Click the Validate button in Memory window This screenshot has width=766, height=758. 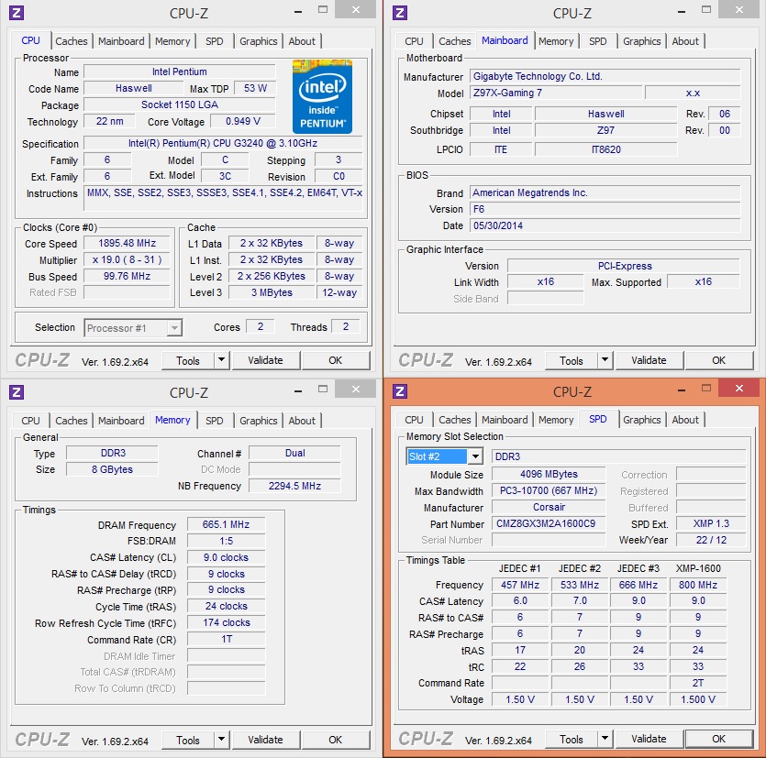coord(265,740)
